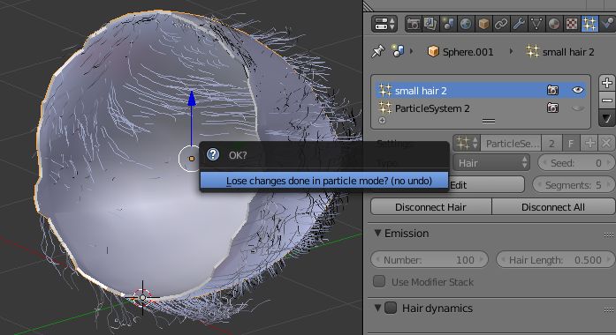Increase Hair Length with right arrow
The height and width of the screenshot is (335, 616).
(609, 259)
